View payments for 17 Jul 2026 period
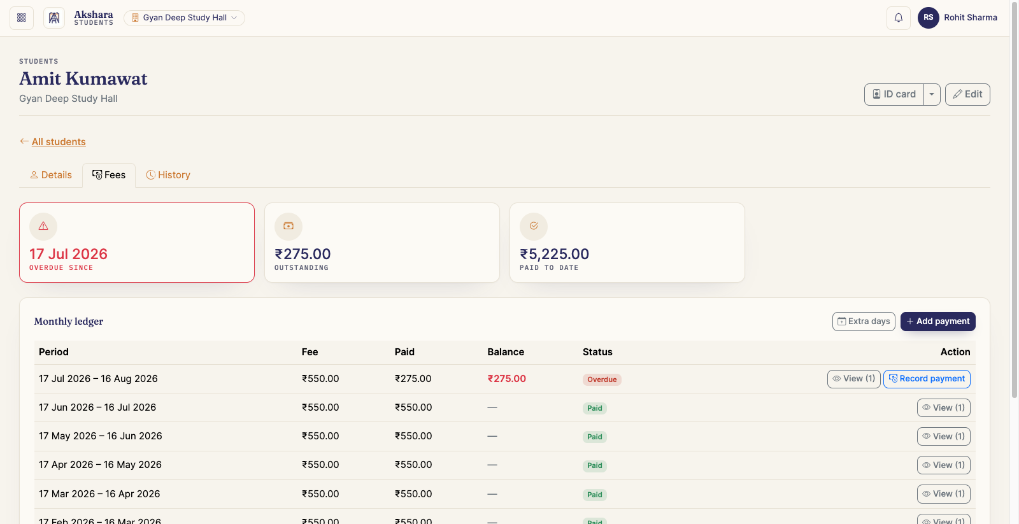 854,379
